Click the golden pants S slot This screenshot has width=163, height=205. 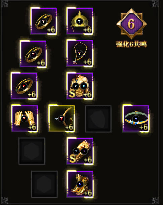pos(80,151)
